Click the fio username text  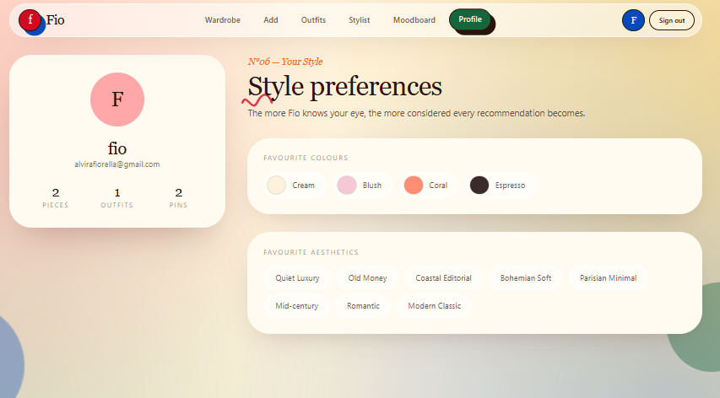[117, 148]
